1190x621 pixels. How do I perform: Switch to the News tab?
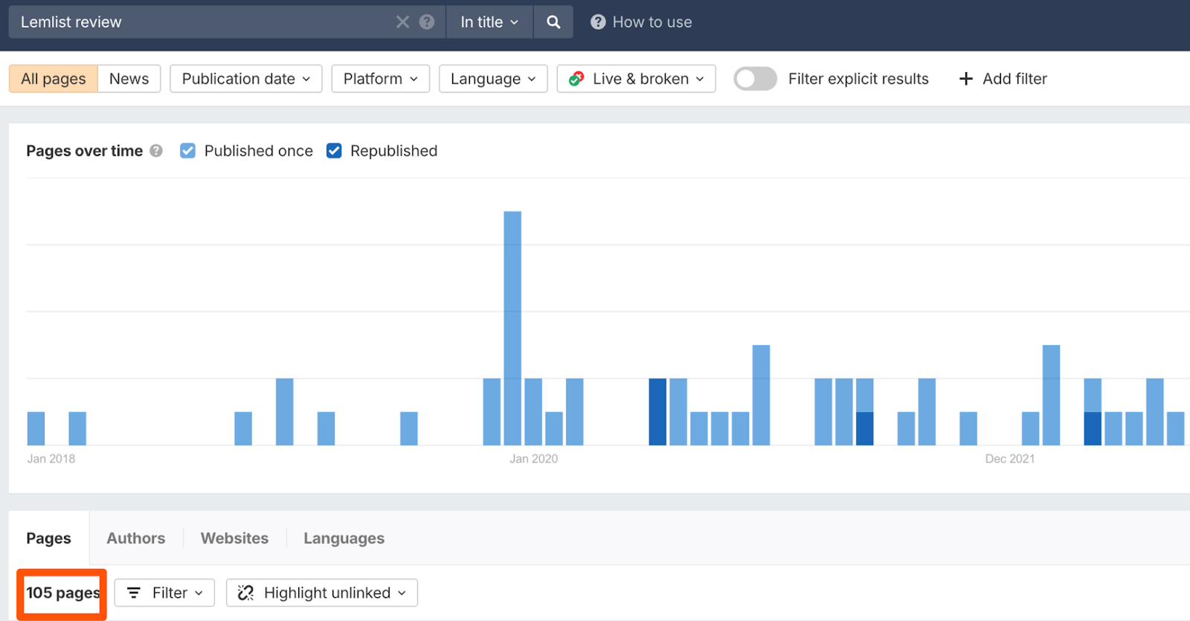pyautogui.click(x=129, y=79)
